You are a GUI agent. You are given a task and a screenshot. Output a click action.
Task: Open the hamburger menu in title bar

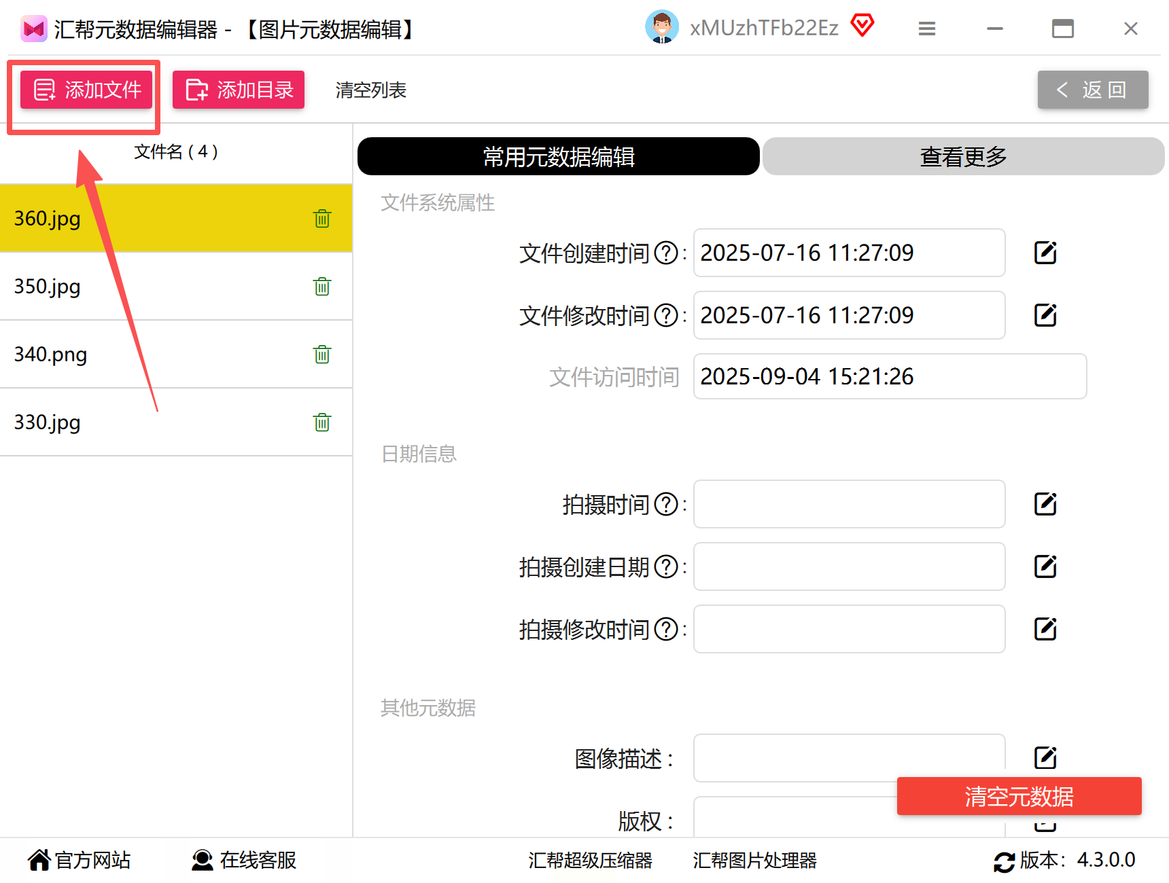tap(927, 29)
